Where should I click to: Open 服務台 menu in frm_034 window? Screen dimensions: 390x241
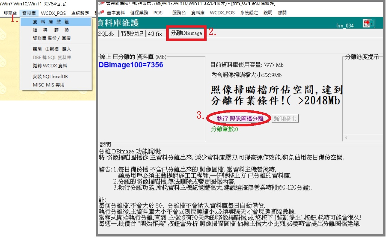tap(179, 13)
